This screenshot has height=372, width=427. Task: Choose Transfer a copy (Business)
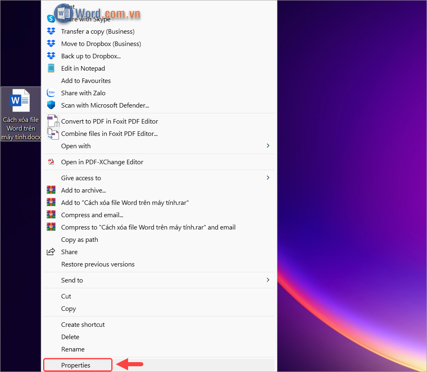click(159, 31)
